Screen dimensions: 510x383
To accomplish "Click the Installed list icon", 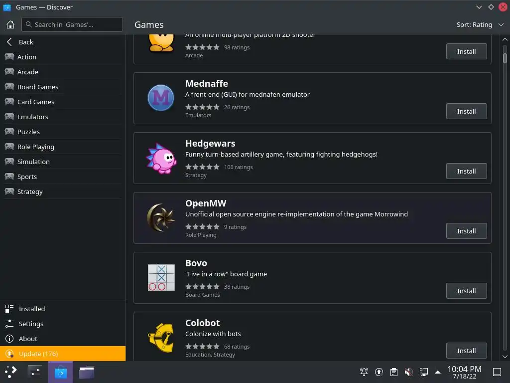I will 9,309.
